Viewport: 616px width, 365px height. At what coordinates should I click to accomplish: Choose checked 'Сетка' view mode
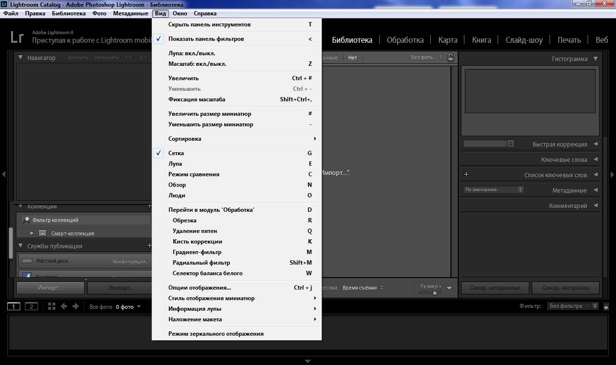tap(237, 153)
